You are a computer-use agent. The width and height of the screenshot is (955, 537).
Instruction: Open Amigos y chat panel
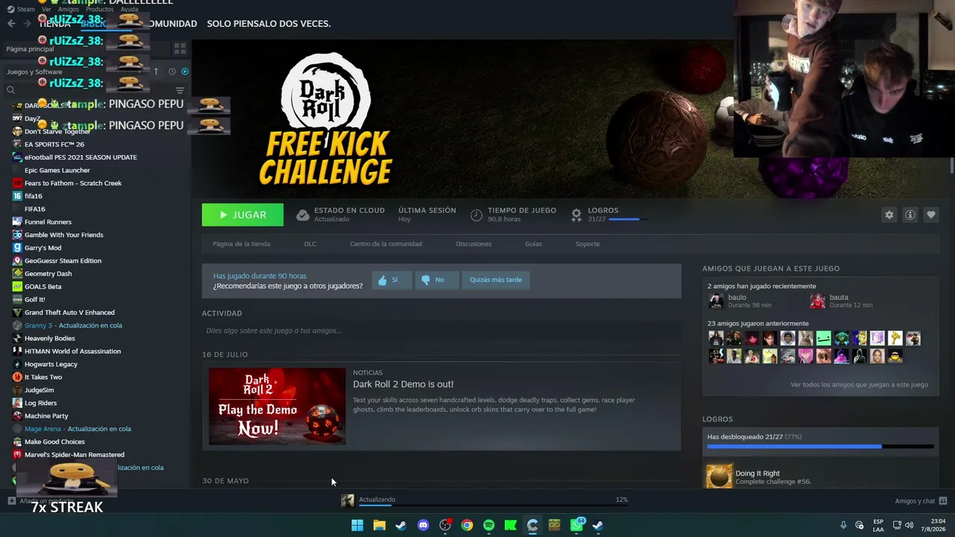point(921,501)
